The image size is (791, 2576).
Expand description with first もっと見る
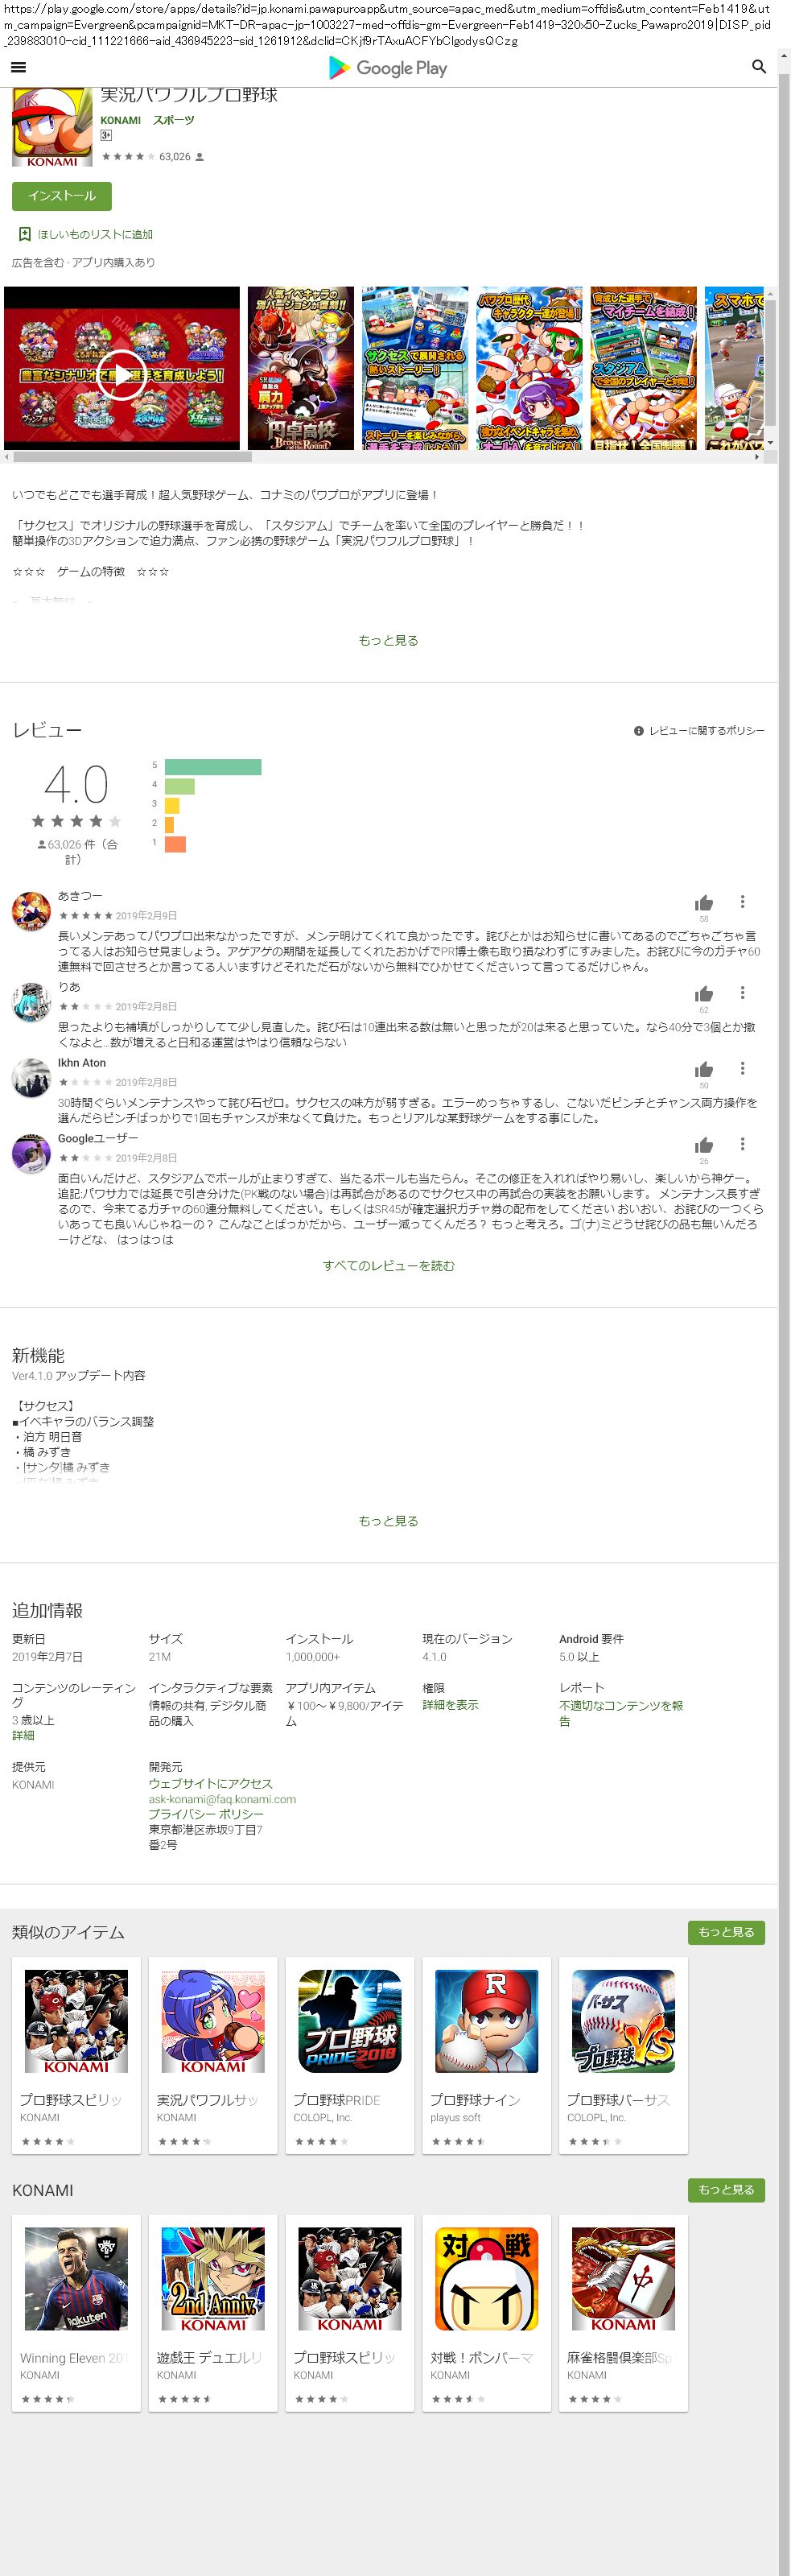click(388, 640)
